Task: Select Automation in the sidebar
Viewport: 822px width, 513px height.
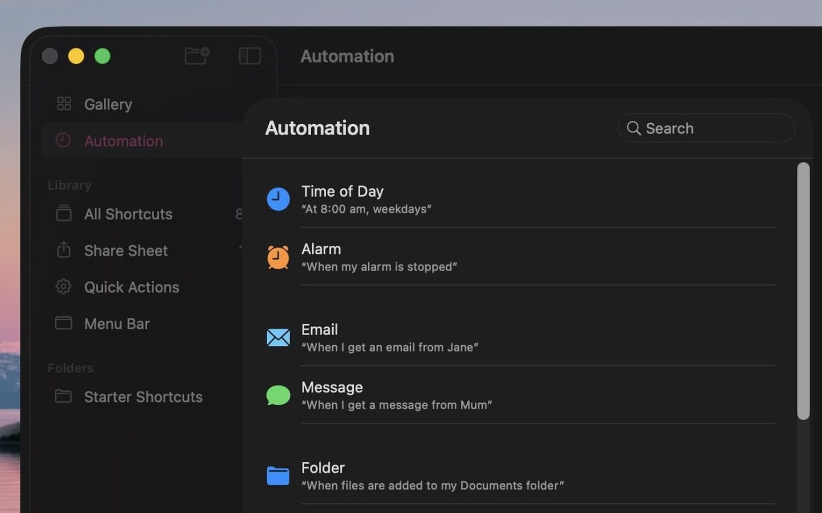Action: click(x=123, y=141)
